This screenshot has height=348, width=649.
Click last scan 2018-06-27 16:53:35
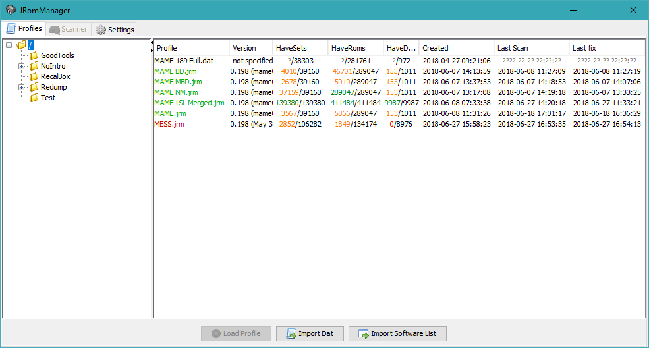532,124
